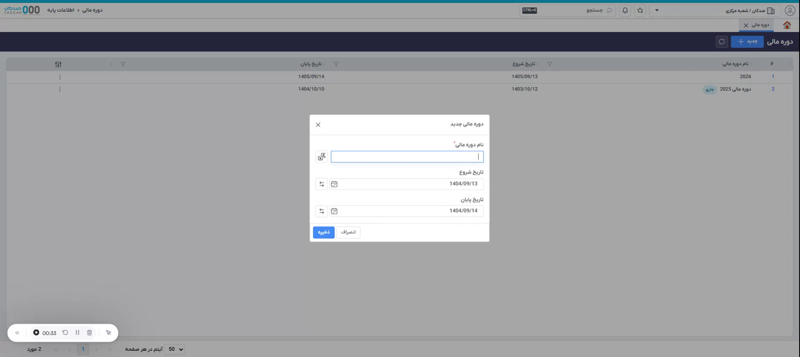
Task: Open the notifications bell
Action: pos(625,10)
